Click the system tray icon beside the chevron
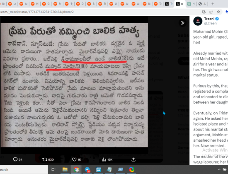The width and height of the screenshot is (228, 174). point(225,169)
